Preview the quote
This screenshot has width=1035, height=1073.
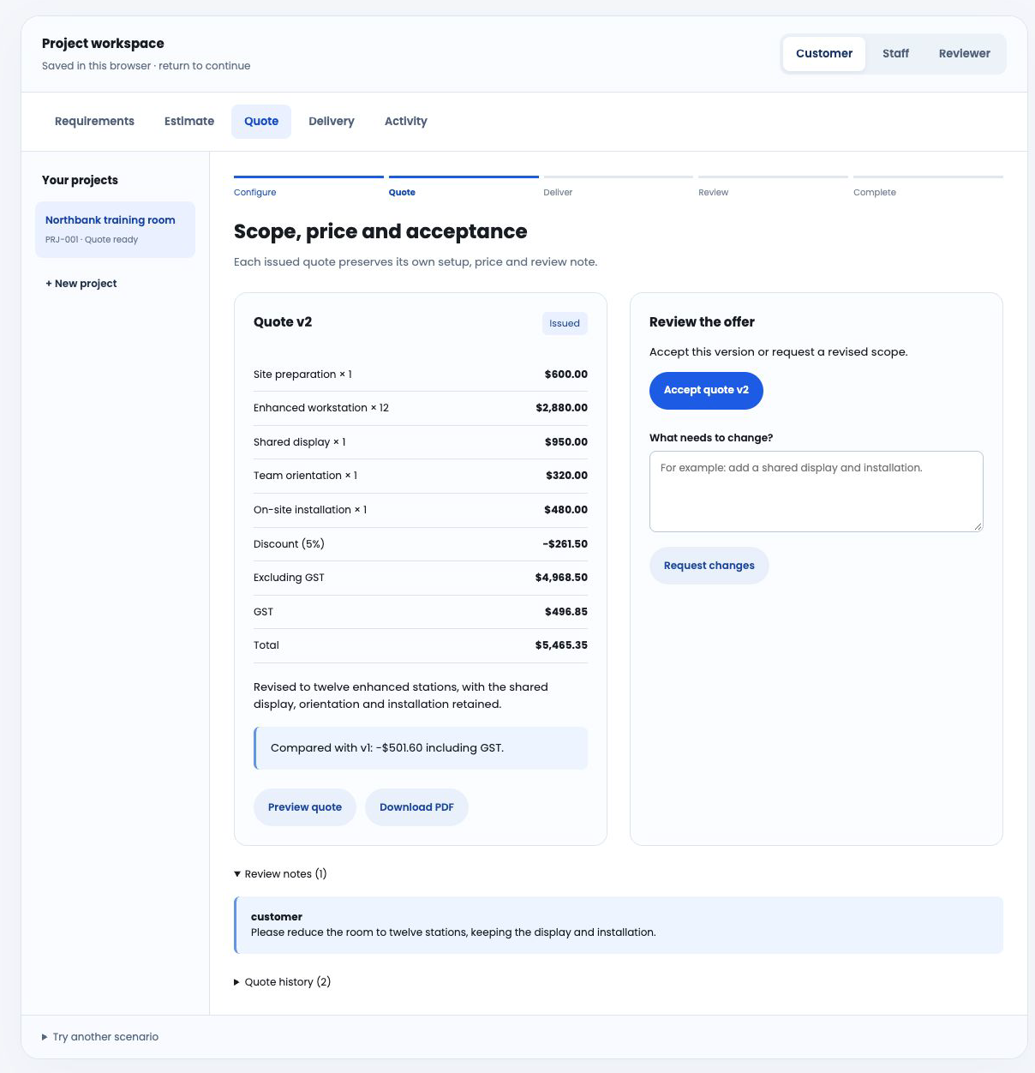(304, 807)
